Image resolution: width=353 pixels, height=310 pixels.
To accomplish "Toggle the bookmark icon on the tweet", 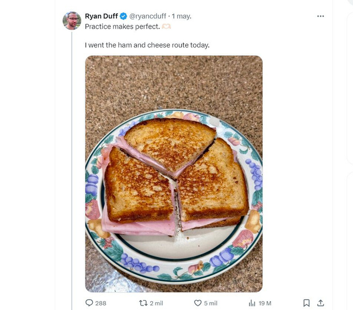I will pos(307,303).
